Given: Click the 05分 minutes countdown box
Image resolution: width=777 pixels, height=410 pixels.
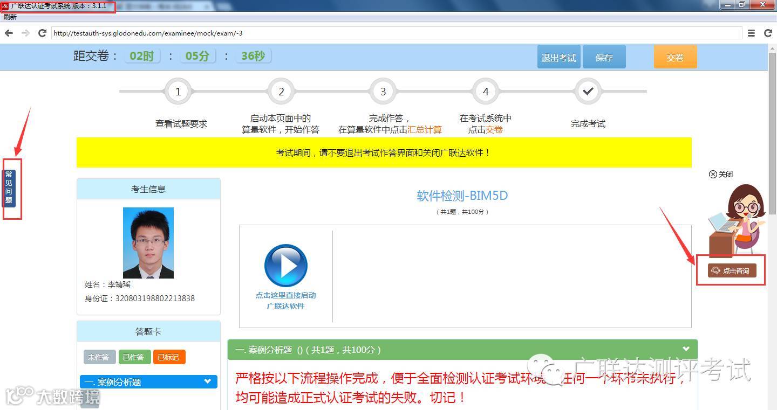Looking at the screenshot, I should [x=197, y=56].
